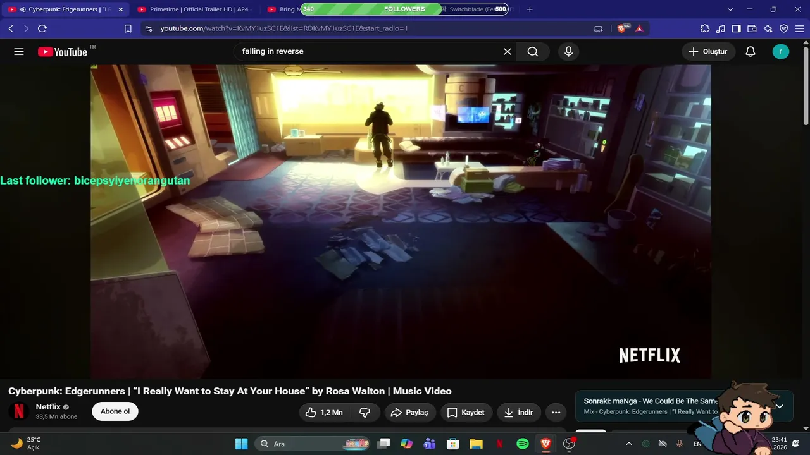Open the account avatar menu
810x455 pixels.
[x=781, y=52]
